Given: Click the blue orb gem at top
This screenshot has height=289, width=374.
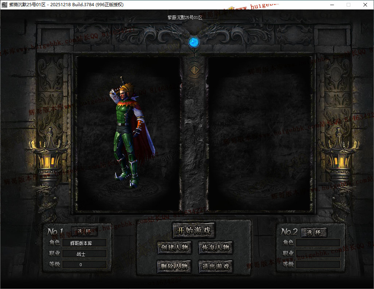Looking at the screenshot, I should coord(194,42).
